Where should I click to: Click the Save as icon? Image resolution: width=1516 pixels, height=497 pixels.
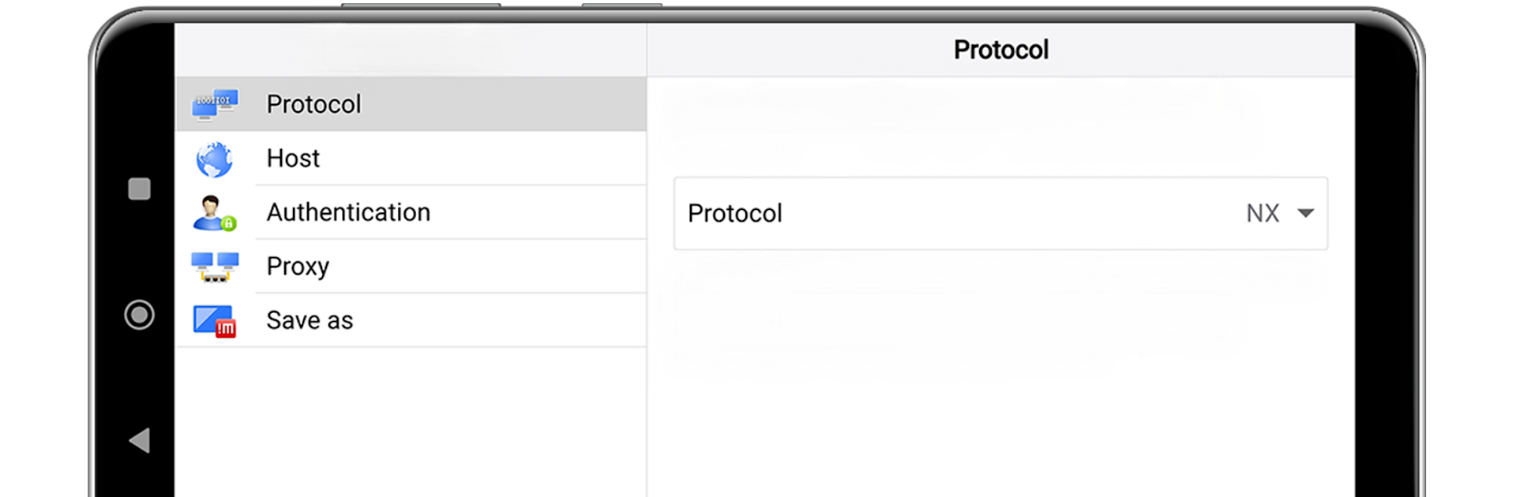point(215,321)
